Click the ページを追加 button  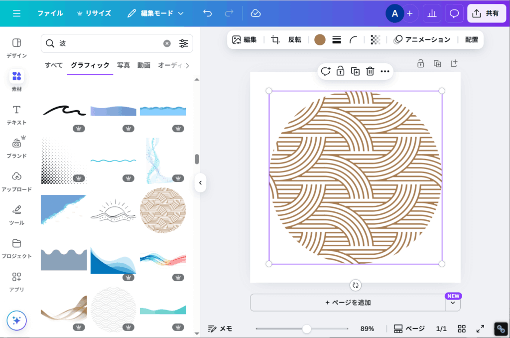[x=348, y=303]
